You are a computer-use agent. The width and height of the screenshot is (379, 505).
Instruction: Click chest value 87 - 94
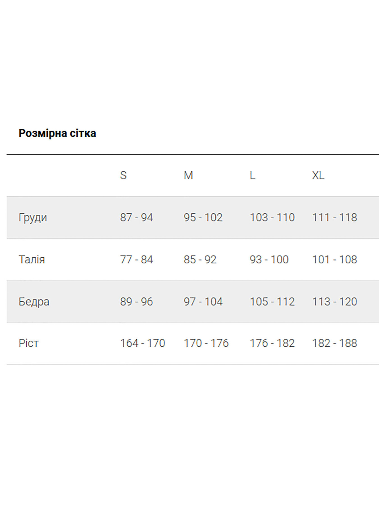tap(136, 217)
